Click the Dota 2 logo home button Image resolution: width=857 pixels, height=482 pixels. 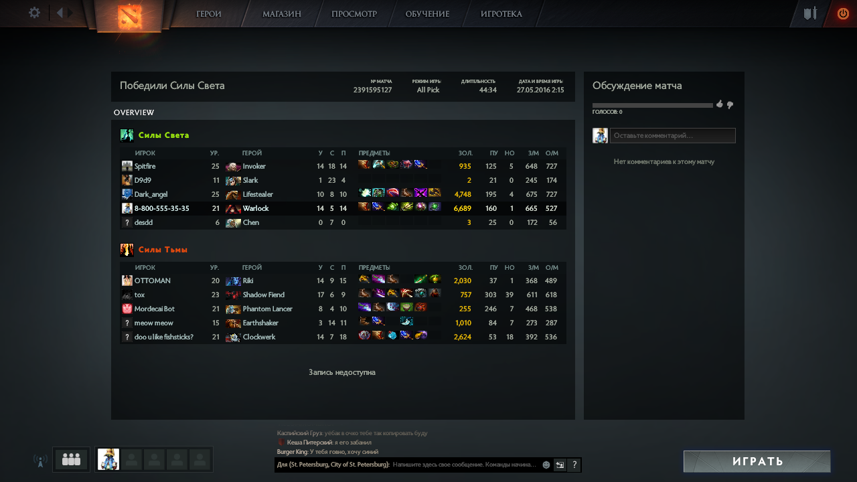(130, 17)
